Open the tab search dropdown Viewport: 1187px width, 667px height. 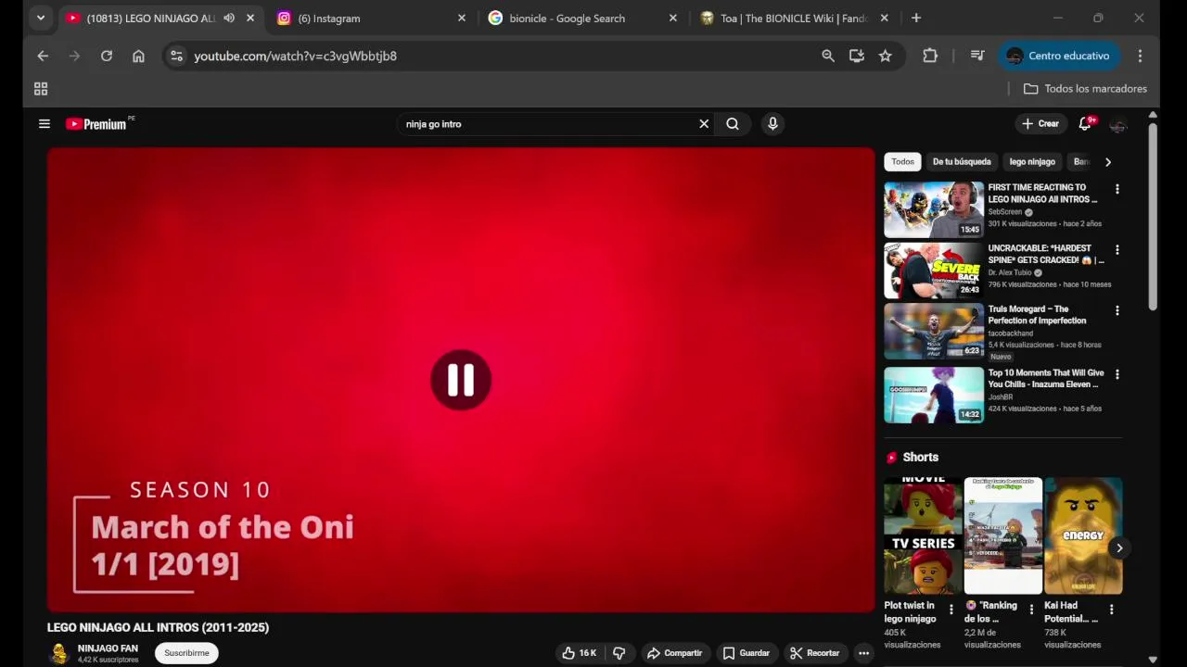click(x=41, y=18)
